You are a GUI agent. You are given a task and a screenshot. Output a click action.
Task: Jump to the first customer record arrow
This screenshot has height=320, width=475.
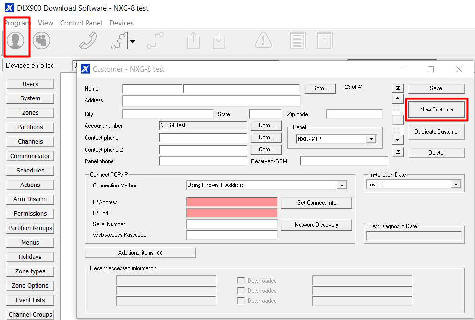point(398,88)
